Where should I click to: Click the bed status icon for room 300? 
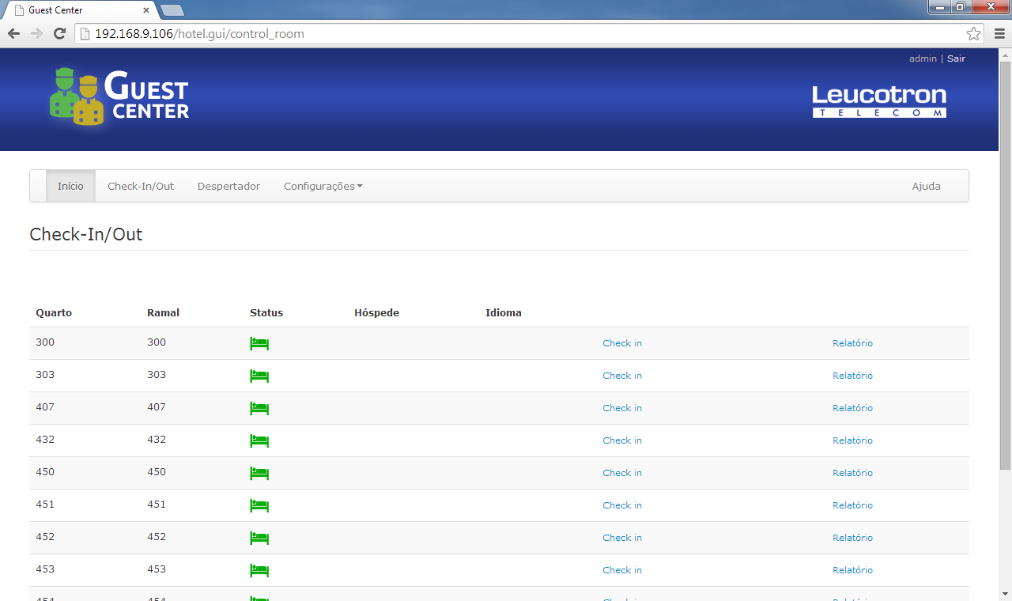[259, 343]
